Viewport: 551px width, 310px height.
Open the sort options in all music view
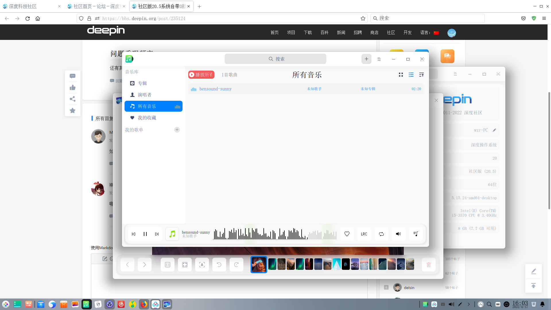421,75
